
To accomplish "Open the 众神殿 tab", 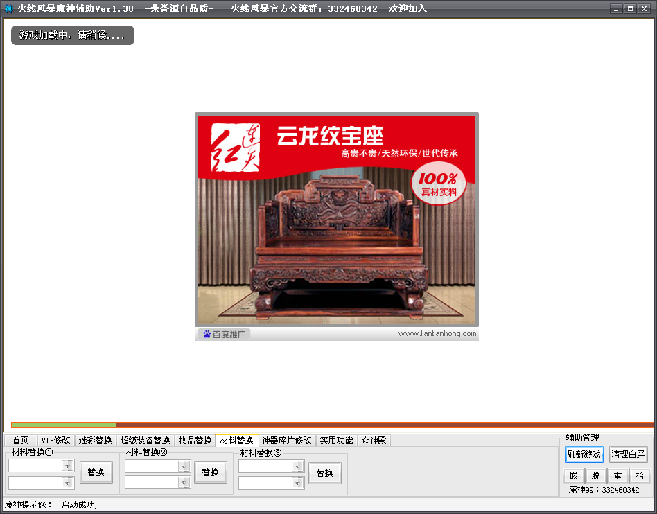I will pyautogui.click(x=374, y=441).
